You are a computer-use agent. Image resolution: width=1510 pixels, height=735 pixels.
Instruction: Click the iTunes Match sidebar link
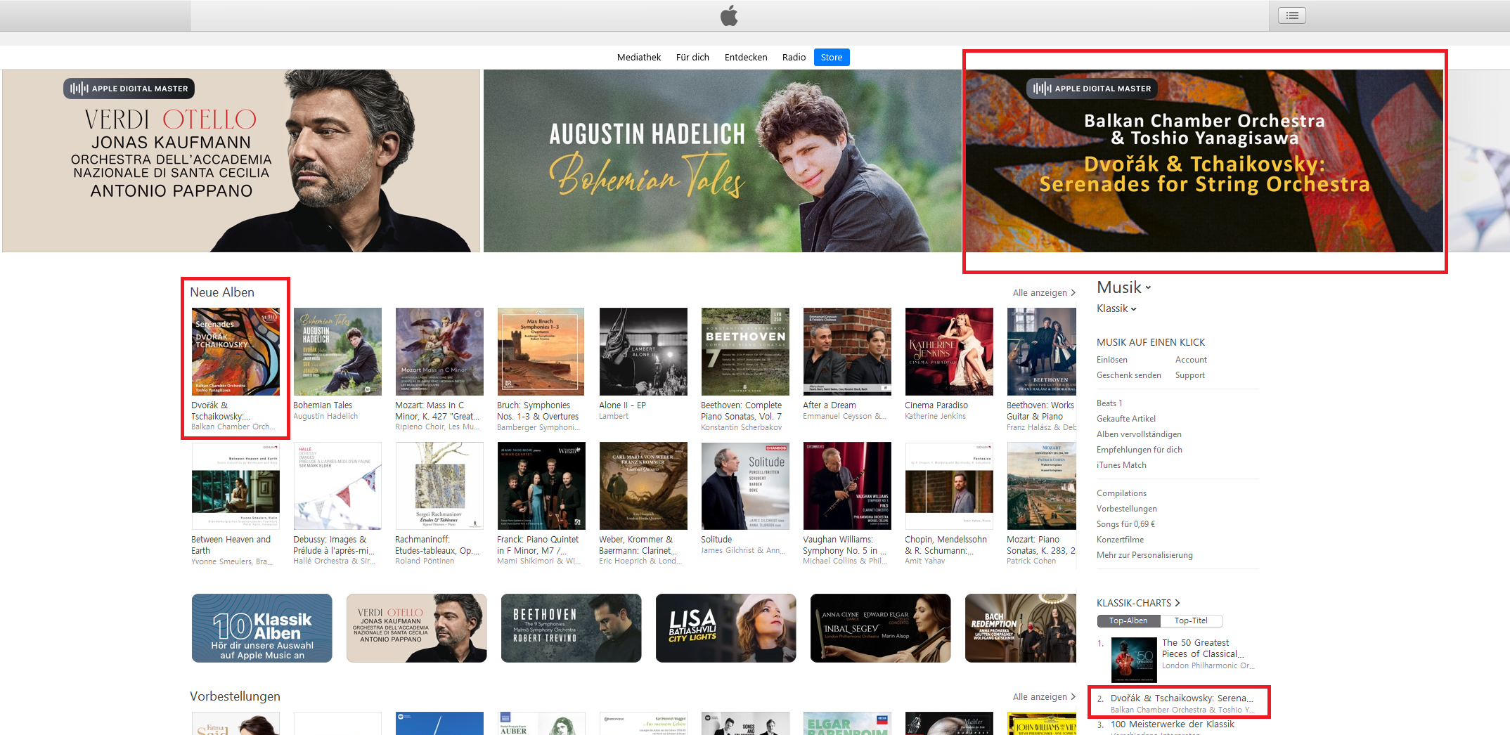1121,465
